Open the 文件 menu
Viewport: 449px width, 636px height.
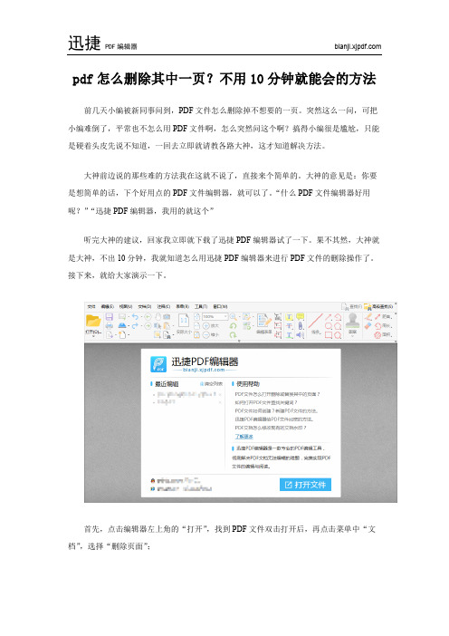click(x=91, y=306)
